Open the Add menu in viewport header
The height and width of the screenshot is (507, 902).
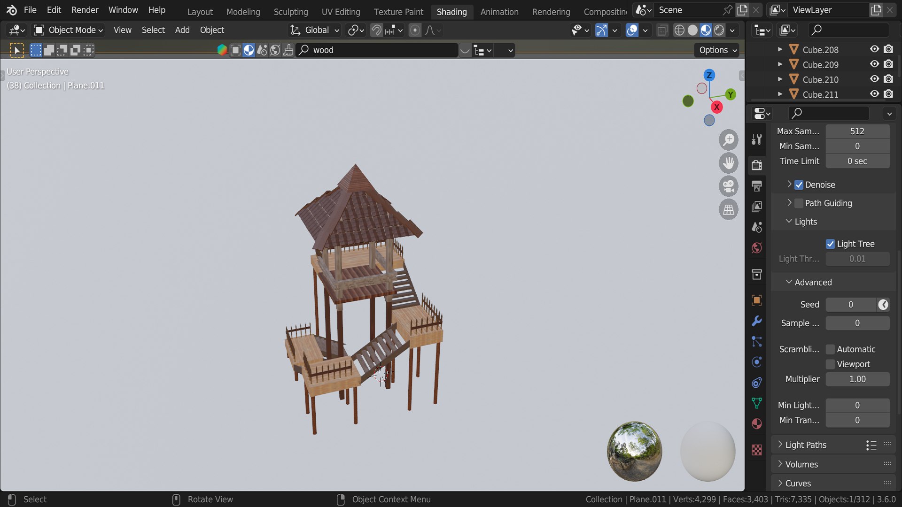(x=182, y=30)
